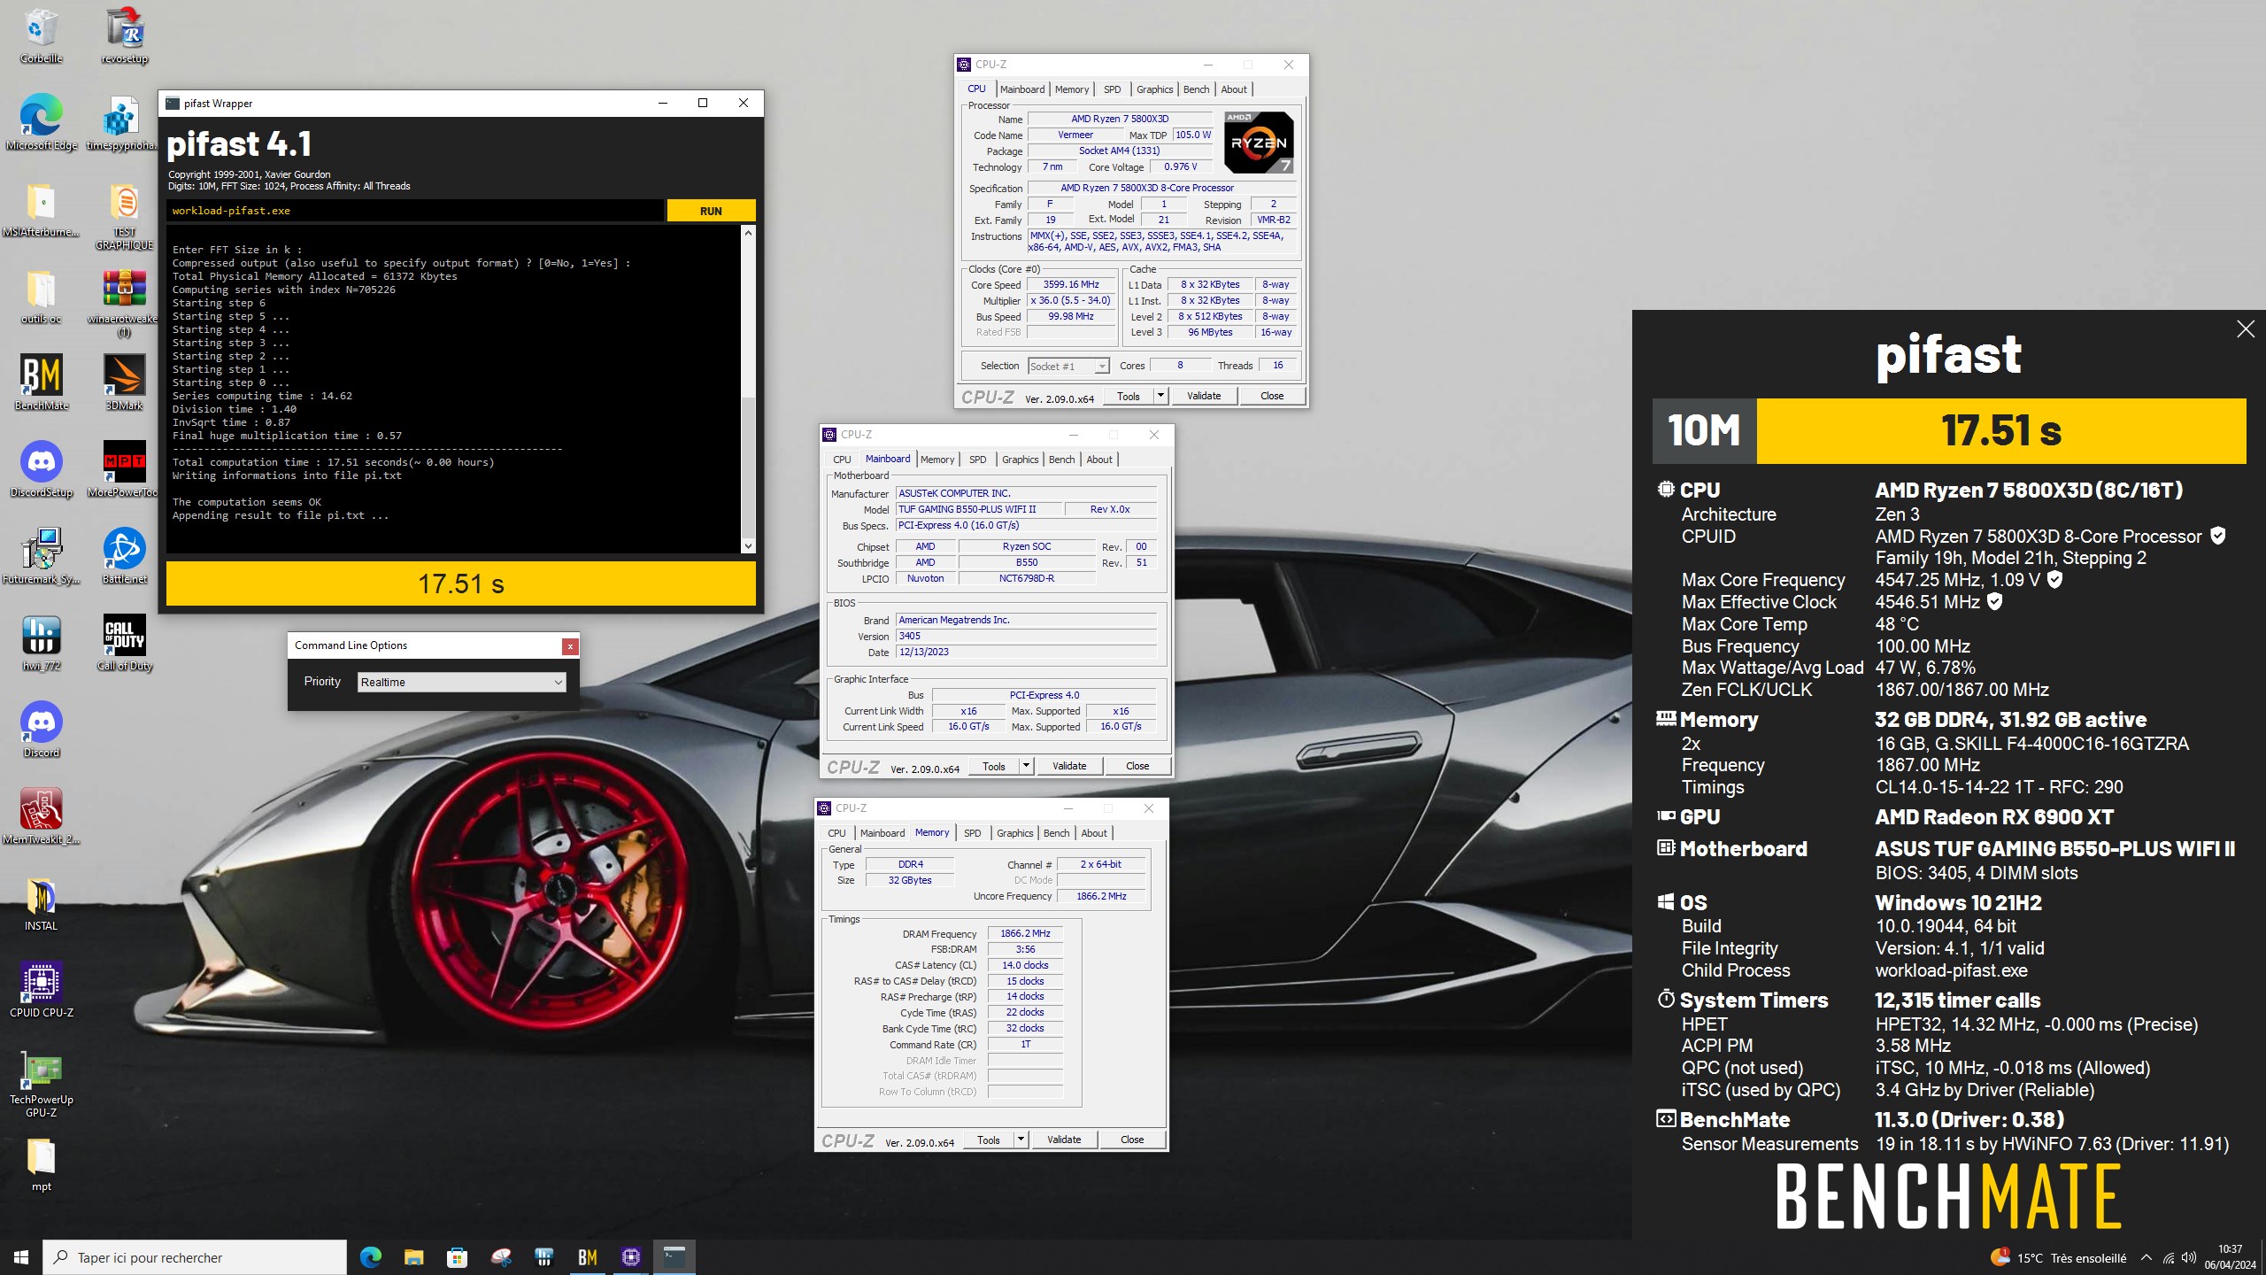2266x1275 pixels.
Task: Open Windows Start menu
Action: click(x=21, y=1257)
